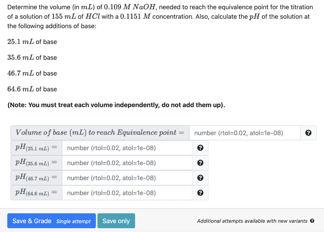Select the Volume of base row header

tap(100, 133)
